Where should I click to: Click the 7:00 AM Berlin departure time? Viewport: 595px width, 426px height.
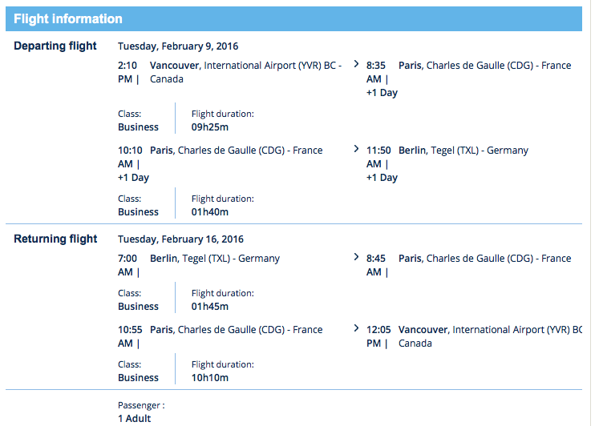pos(128,265)
